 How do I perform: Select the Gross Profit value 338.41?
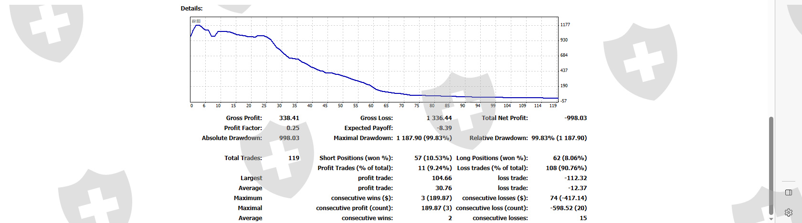click(289, 118)
